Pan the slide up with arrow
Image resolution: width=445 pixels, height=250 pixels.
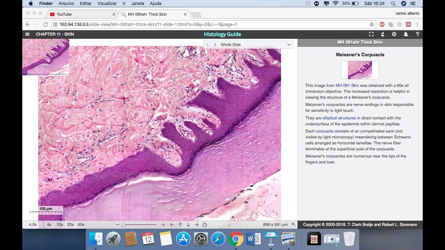click(x=180, y=225)
